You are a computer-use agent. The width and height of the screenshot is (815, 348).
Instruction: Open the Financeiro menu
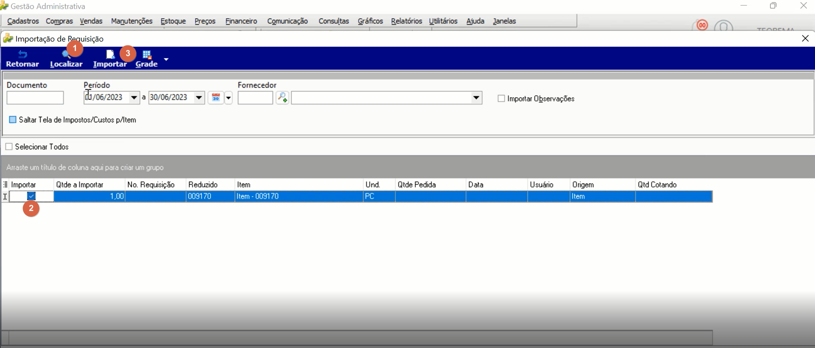click(x=241, y=21)
